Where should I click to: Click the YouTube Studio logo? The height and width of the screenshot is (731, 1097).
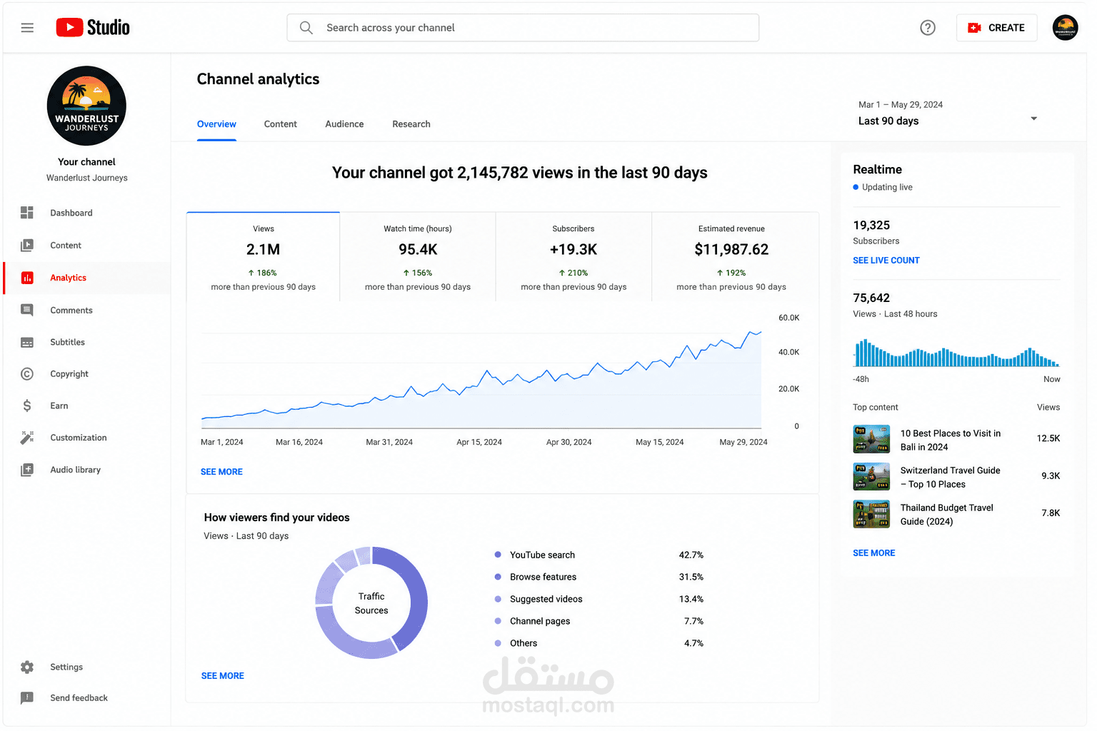point(93,28)
